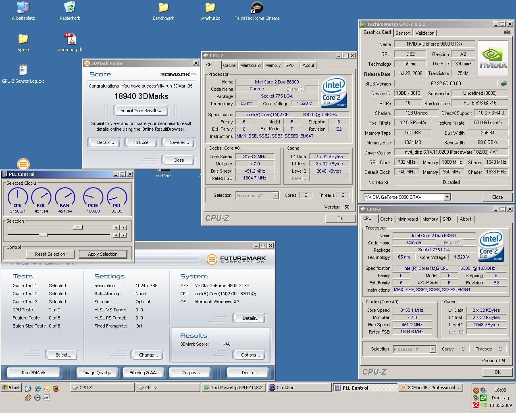This screenshot has width=516, height=413.
Task: Open werbung.pdf desktop file
Action: pos(70,42)
